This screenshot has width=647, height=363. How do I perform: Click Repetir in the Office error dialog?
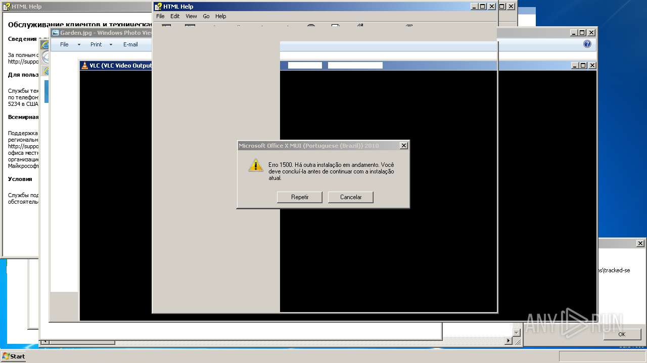(300, 197)
